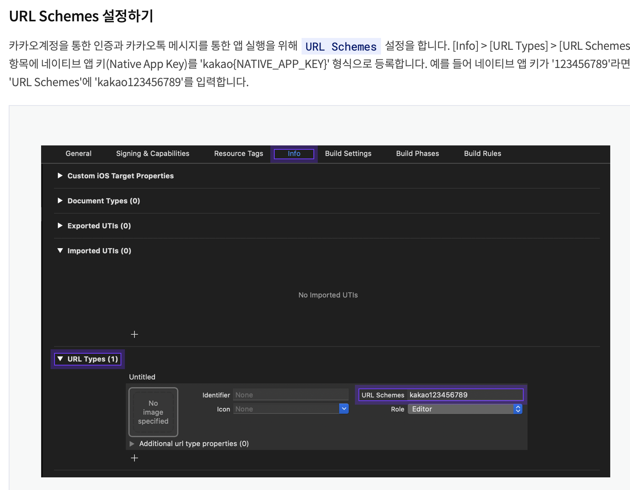Viewport: 630px width, 490px height.
Task: Click the Identifier label
Action: (216, 395)
